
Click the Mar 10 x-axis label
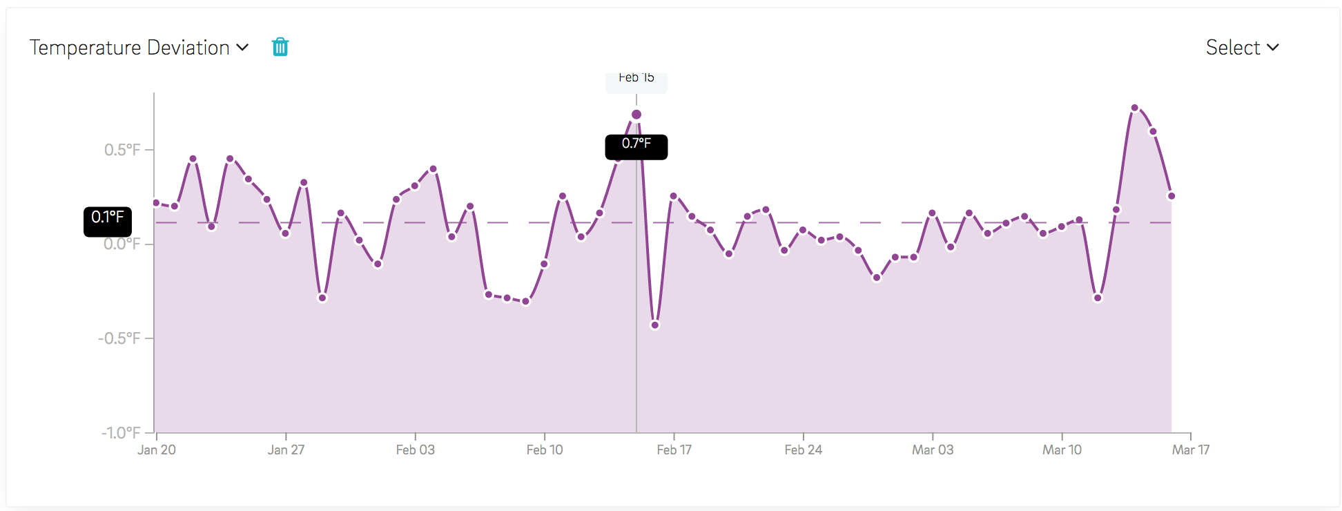pos(1062,450)
